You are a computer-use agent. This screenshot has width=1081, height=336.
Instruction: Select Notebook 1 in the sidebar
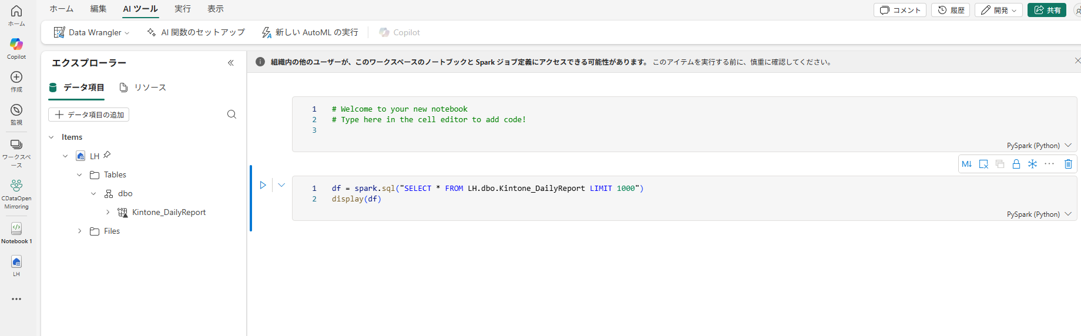(16, 233)
